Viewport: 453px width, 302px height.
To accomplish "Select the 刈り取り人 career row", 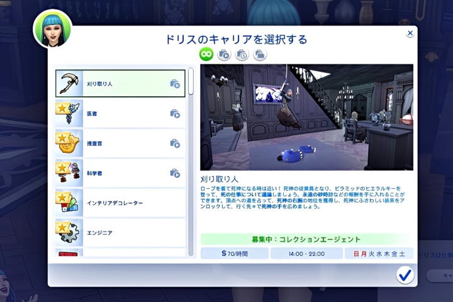I will [x=120, y=84].
